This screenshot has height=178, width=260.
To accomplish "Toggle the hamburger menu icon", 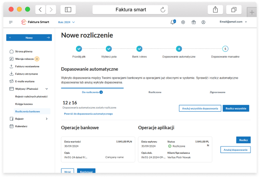I will [11, 22].
